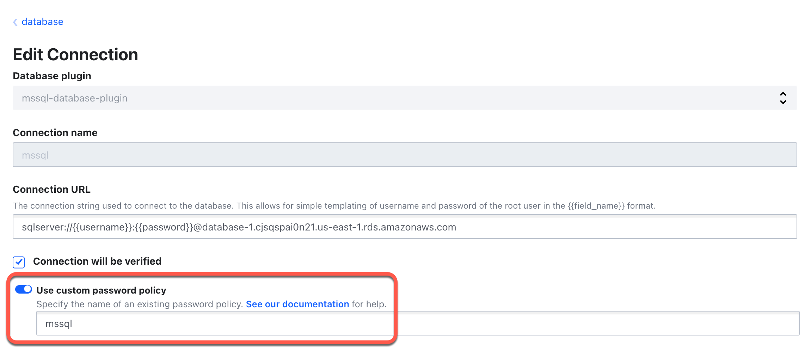Screen dimensions: 805x351
Task: Click the Connection URL label
Action: pos(51,189)
